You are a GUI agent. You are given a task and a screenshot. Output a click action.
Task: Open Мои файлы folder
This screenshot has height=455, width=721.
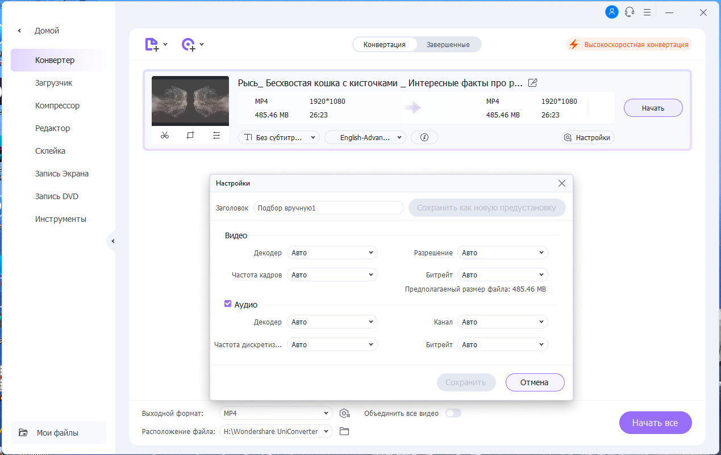(x=58, y=433)
